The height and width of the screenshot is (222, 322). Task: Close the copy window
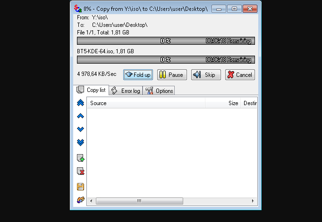click(x=250, y=9)
